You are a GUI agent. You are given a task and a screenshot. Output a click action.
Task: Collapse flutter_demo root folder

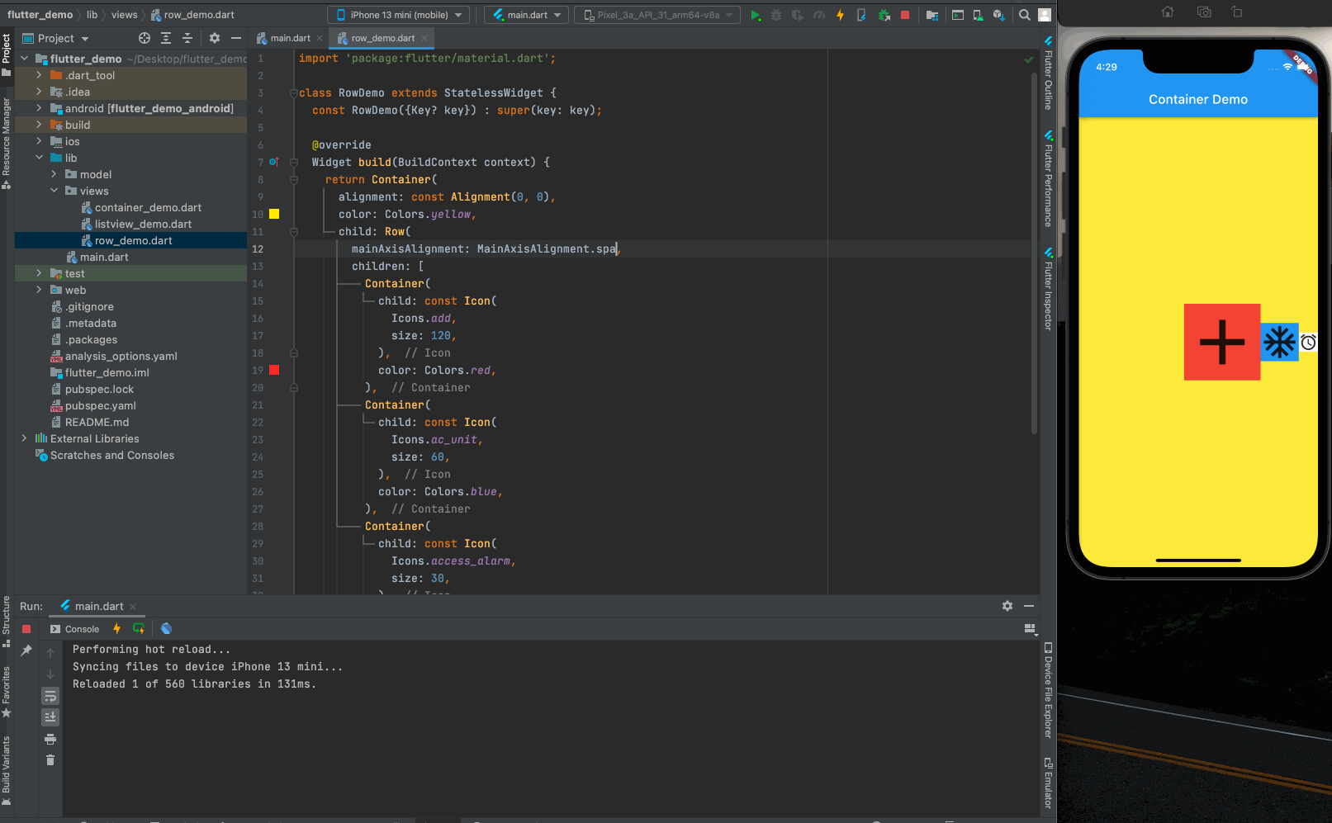coord(24,59)
